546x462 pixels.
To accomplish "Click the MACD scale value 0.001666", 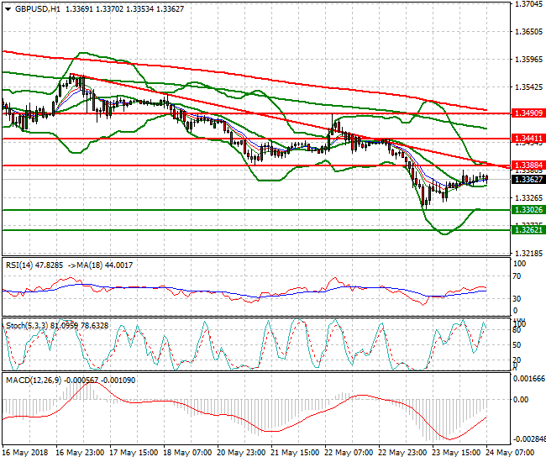I will pos(529,379).
